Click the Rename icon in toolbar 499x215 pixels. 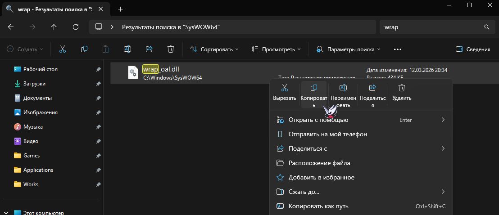click(127, 49)
